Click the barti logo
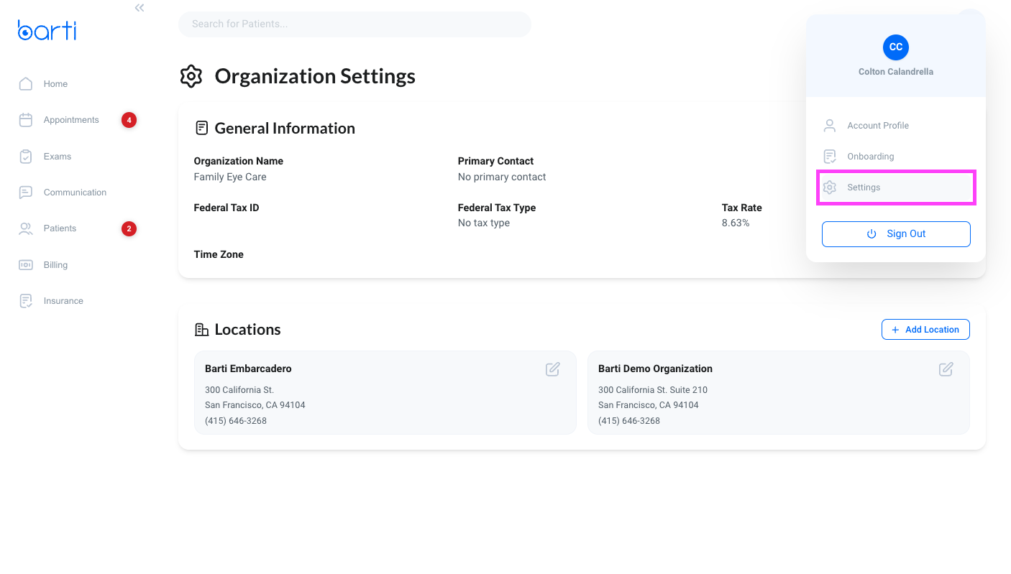The image size is (1011, 574). click(47, 30)
